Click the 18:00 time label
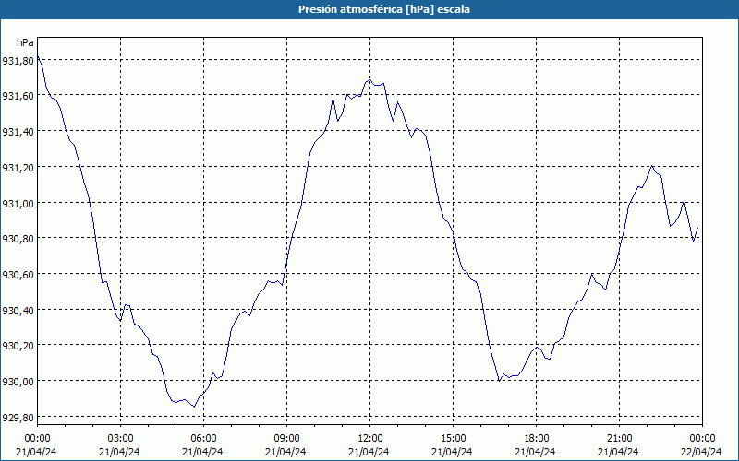The image size is (739, 461). point(536,439)
